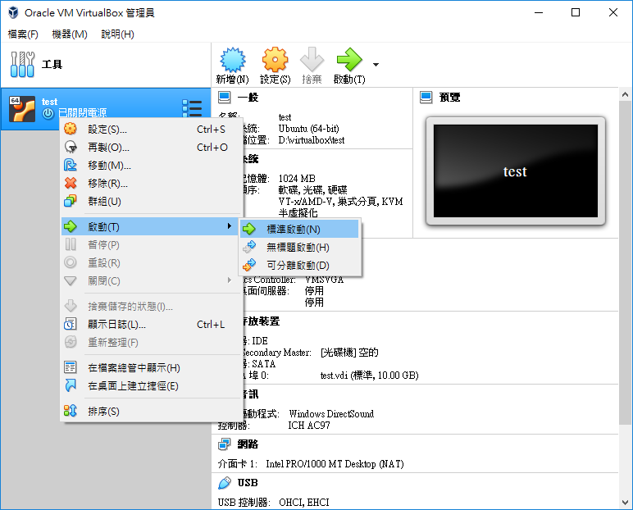The height and width of the screenshot is (510, 633).
Task: Select Normal Start (標準啟動) option
Action: pos(299,229)
